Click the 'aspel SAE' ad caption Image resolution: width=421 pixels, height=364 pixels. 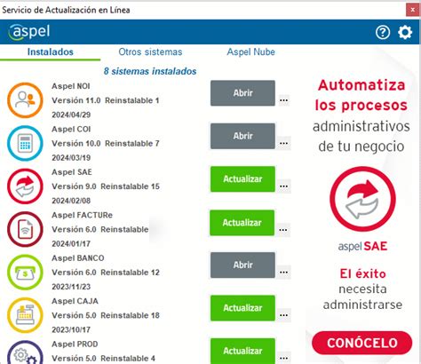click(x=362, y=246)
